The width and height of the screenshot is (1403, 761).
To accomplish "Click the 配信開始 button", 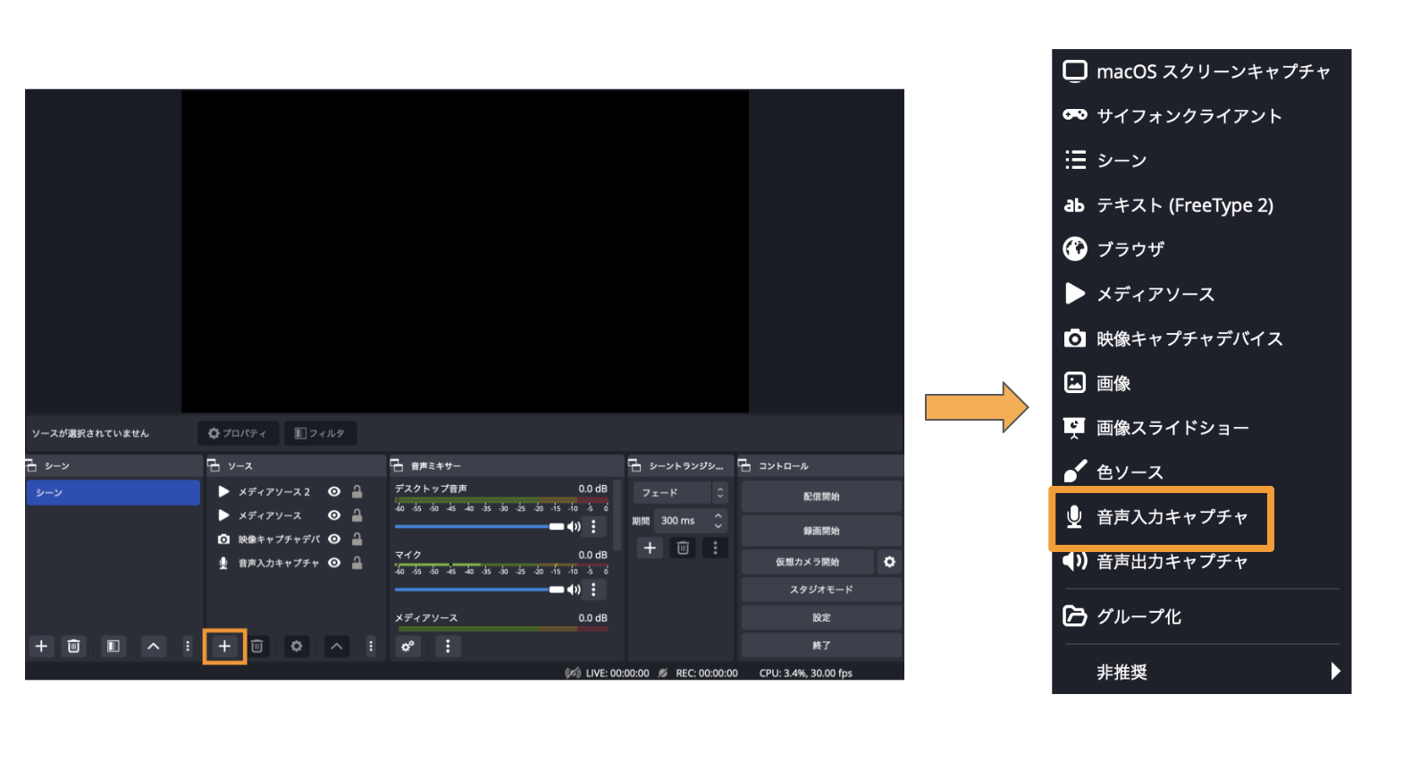I will pyautogui.click(x=821, y=497).
